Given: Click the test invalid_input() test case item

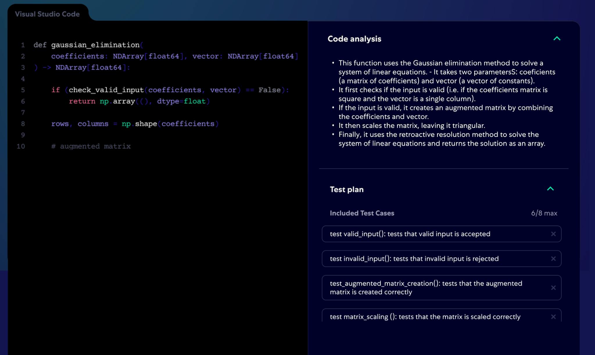Looking at the screenshot, I should pyautogui.click(x=414, y=259).
